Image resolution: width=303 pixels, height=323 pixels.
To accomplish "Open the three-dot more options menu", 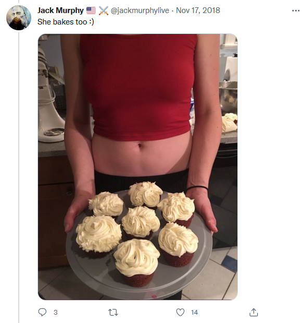I will (x=296, y=11).
